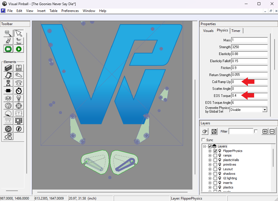Select the Gate element tool
This screenshot has height=201, width=278.
coord(18,68)
